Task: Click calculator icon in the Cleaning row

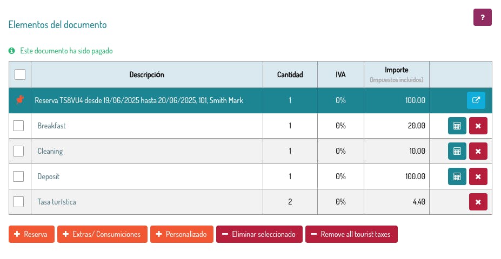Action: [x=457, y=151]
